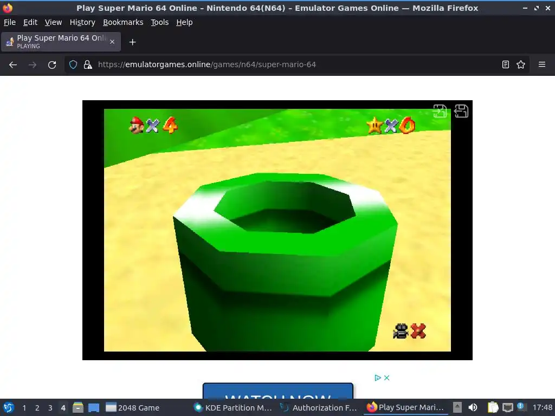Toggle reader view icon

[x=506, y=65]
